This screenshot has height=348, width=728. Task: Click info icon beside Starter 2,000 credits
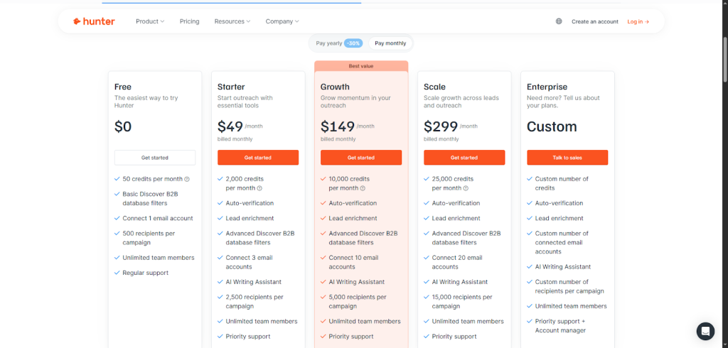pyautogui.click(x=259, y=188)
